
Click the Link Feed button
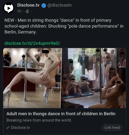(112, 127)
